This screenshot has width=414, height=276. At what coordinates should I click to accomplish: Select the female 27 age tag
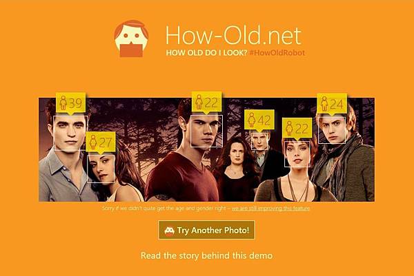click(x=101, y=143)
